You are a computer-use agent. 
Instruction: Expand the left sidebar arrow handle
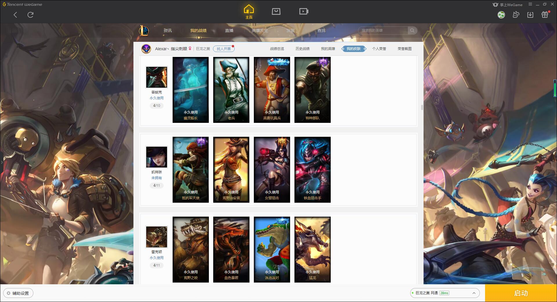coord(1,162)
